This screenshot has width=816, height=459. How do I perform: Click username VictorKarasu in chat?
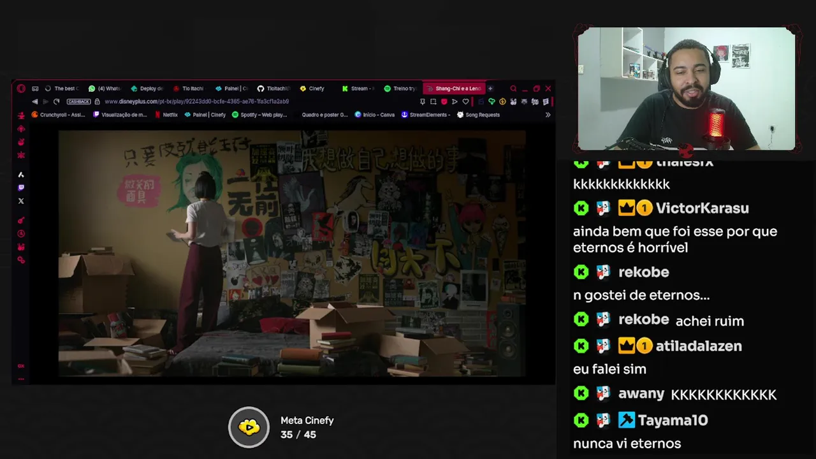pyautogui.click(x=702, y=208)
